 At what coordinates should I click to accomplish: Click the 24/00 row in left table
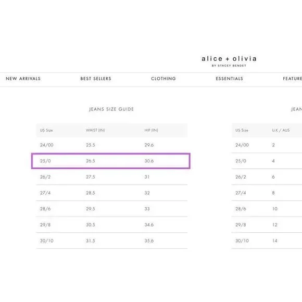click(112, 145)
